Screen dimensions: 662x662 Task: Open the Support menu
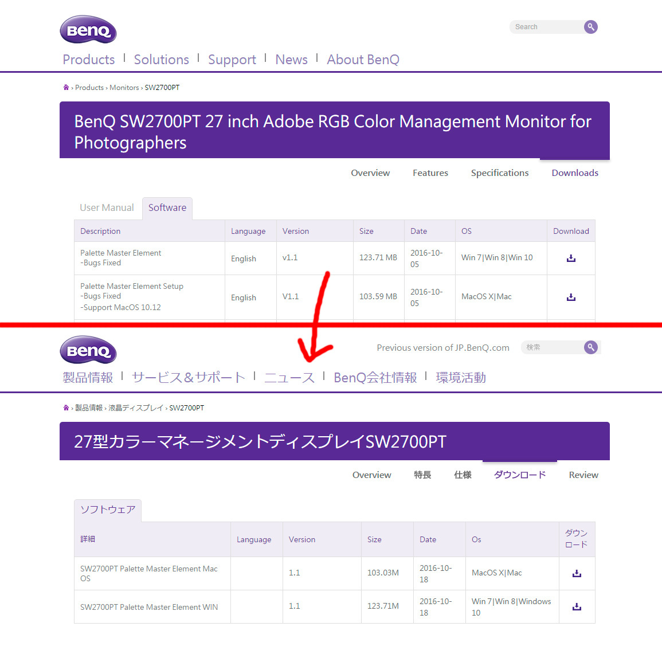tap(232, 60)
